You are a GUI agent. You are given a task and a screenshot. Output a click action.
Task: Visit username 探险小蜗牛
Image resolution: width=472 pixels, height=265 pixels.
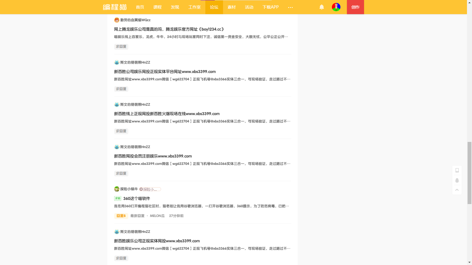coord(129,189)
